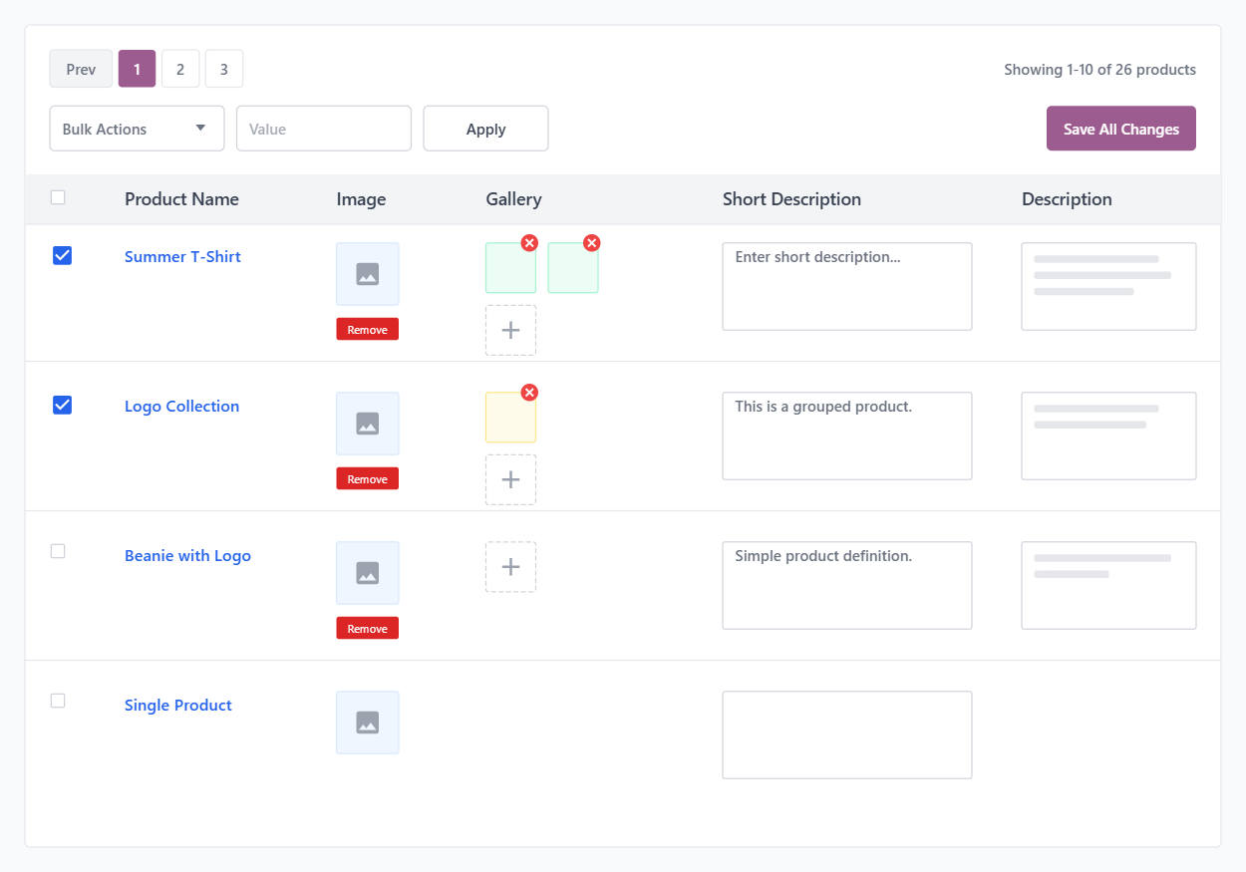Click the Apply button
The width and height of the screenshot is (1246, 872).
pos(485,129)
